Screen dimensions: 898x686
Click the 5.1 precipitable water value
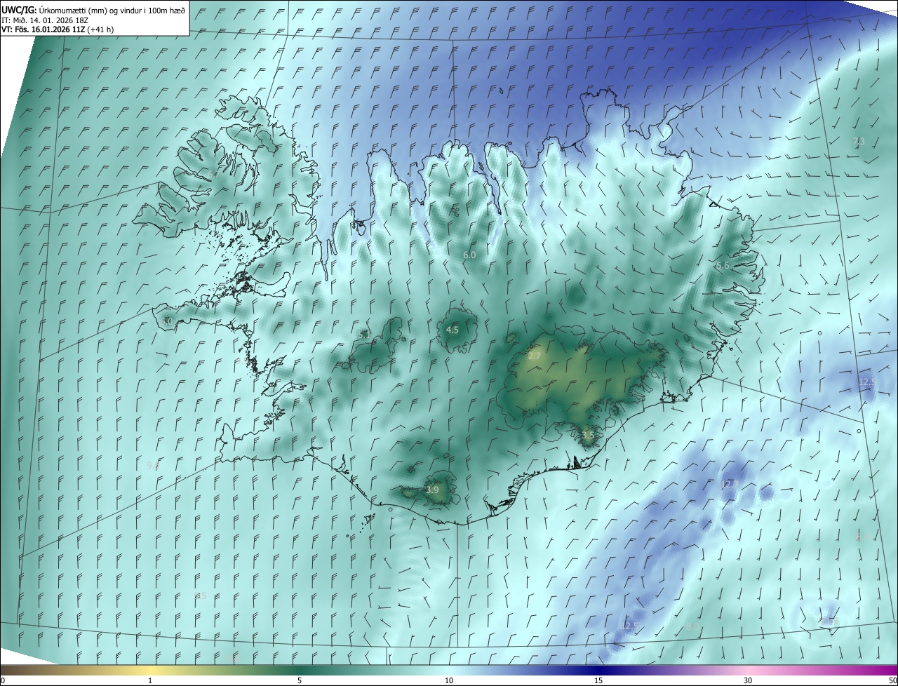(x=364, y=335)
